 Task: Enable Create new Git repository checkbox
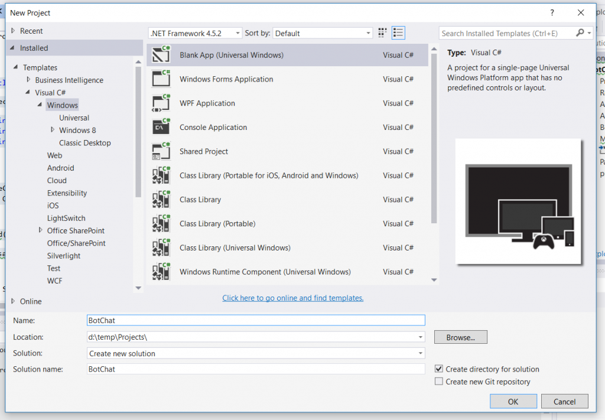point(439,382)
